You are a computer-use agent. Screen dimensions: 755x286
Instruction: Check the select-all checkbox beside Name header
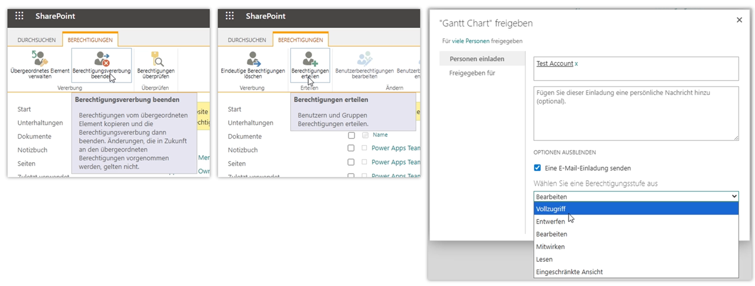(x=351, y=135)
